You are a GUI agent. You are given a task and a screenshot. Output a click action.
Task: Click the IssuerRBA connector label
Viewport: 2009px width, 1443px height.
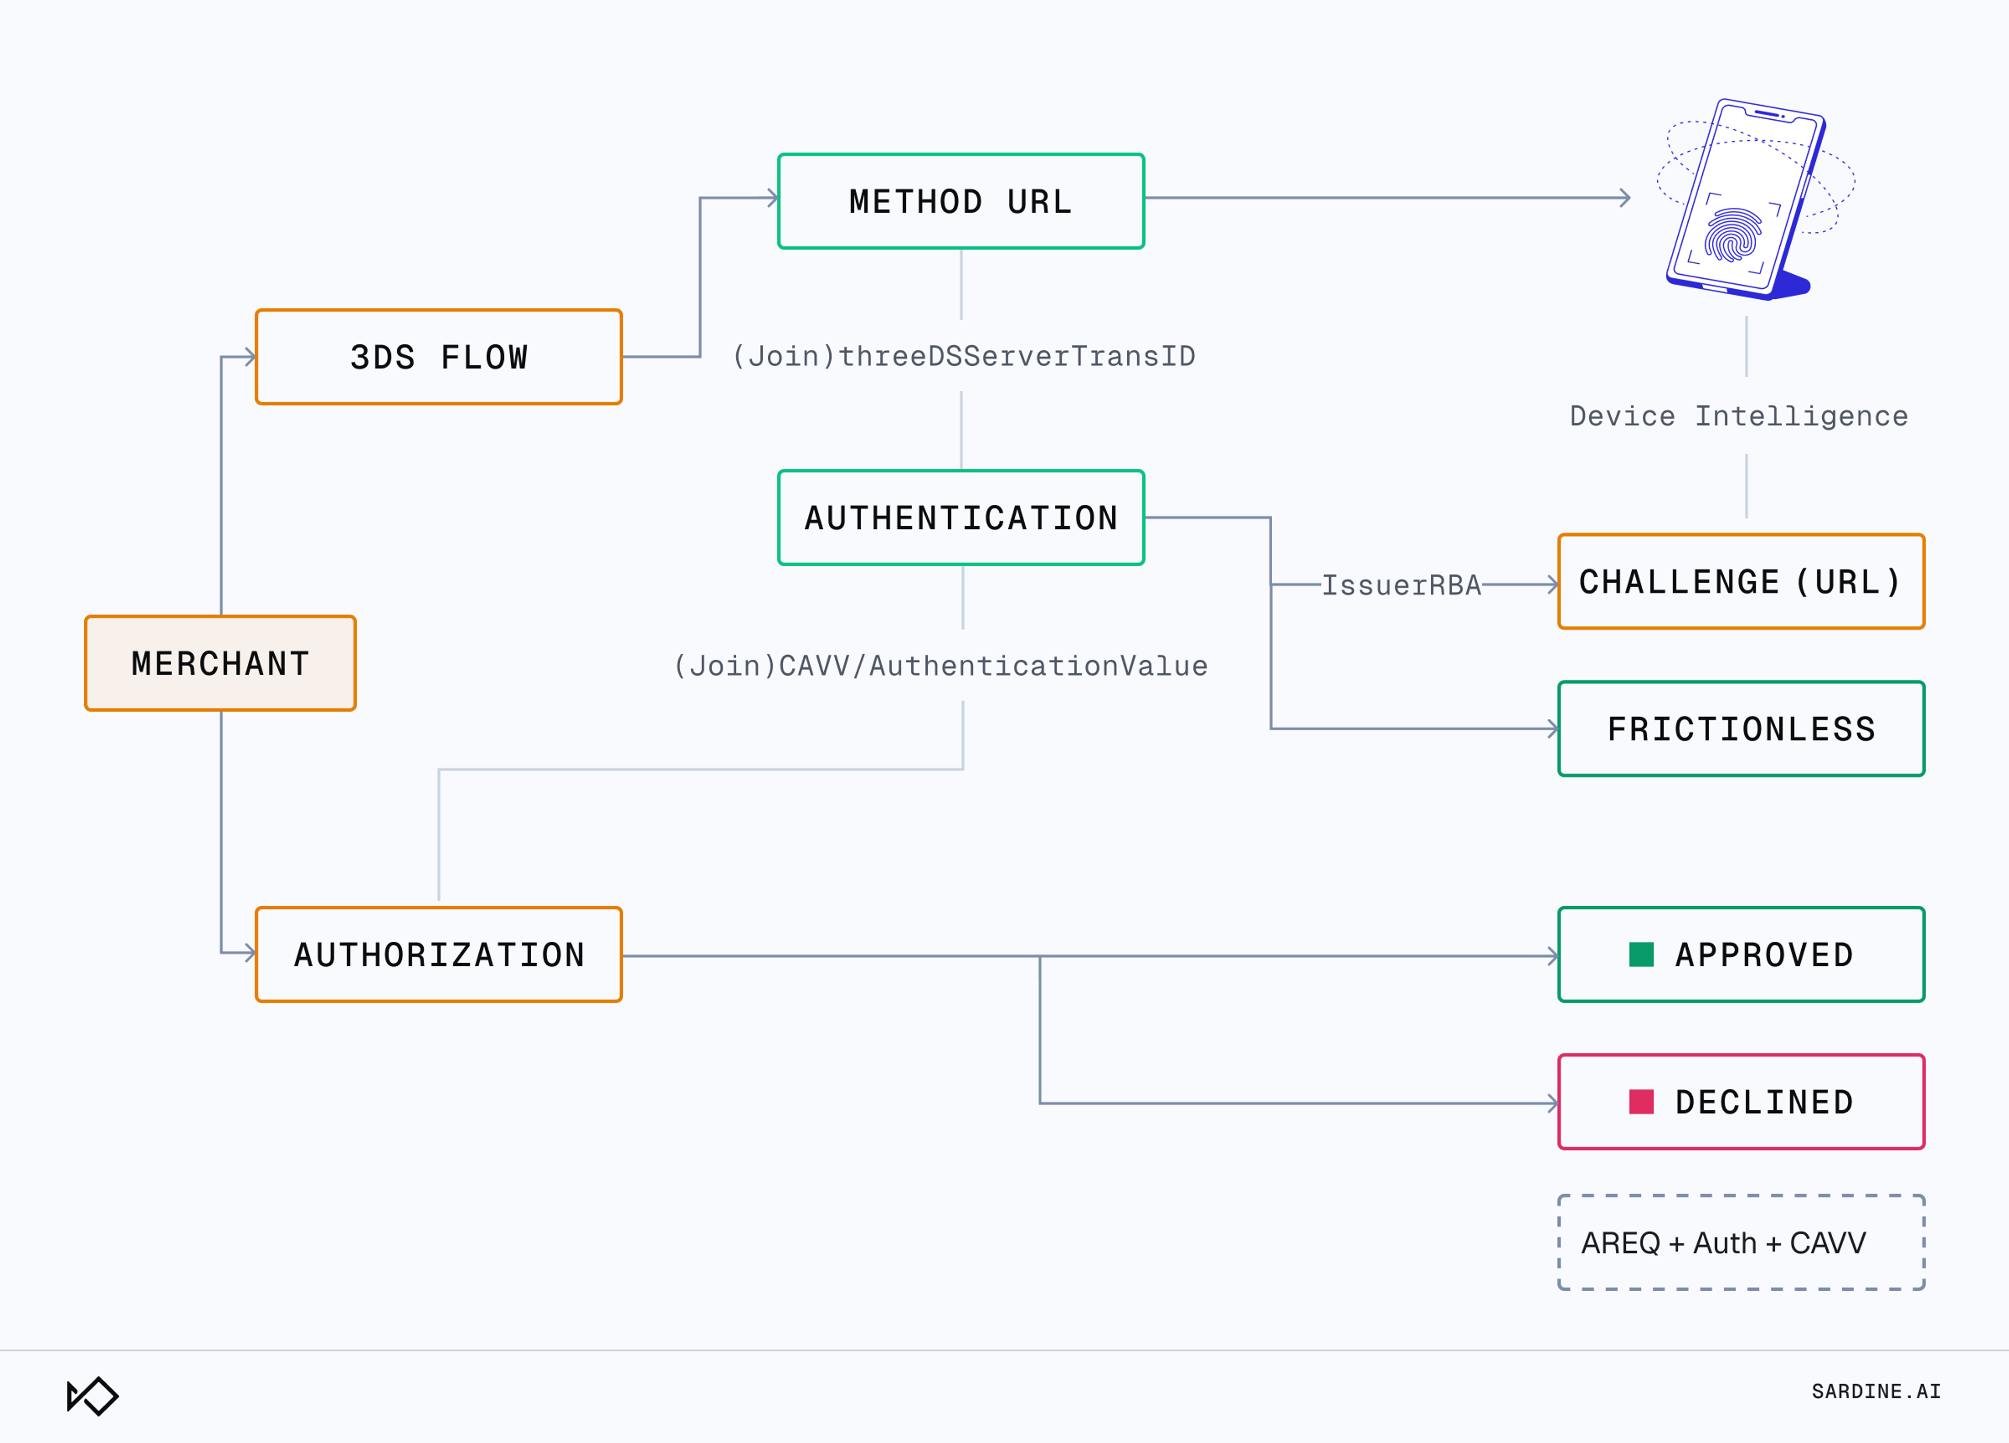[1400, 584]
